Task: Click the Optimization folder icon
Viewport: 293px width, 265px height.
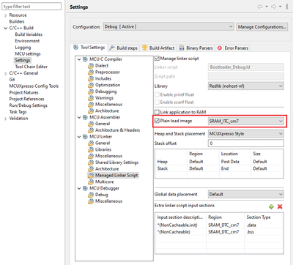Action: coord(91,85)
